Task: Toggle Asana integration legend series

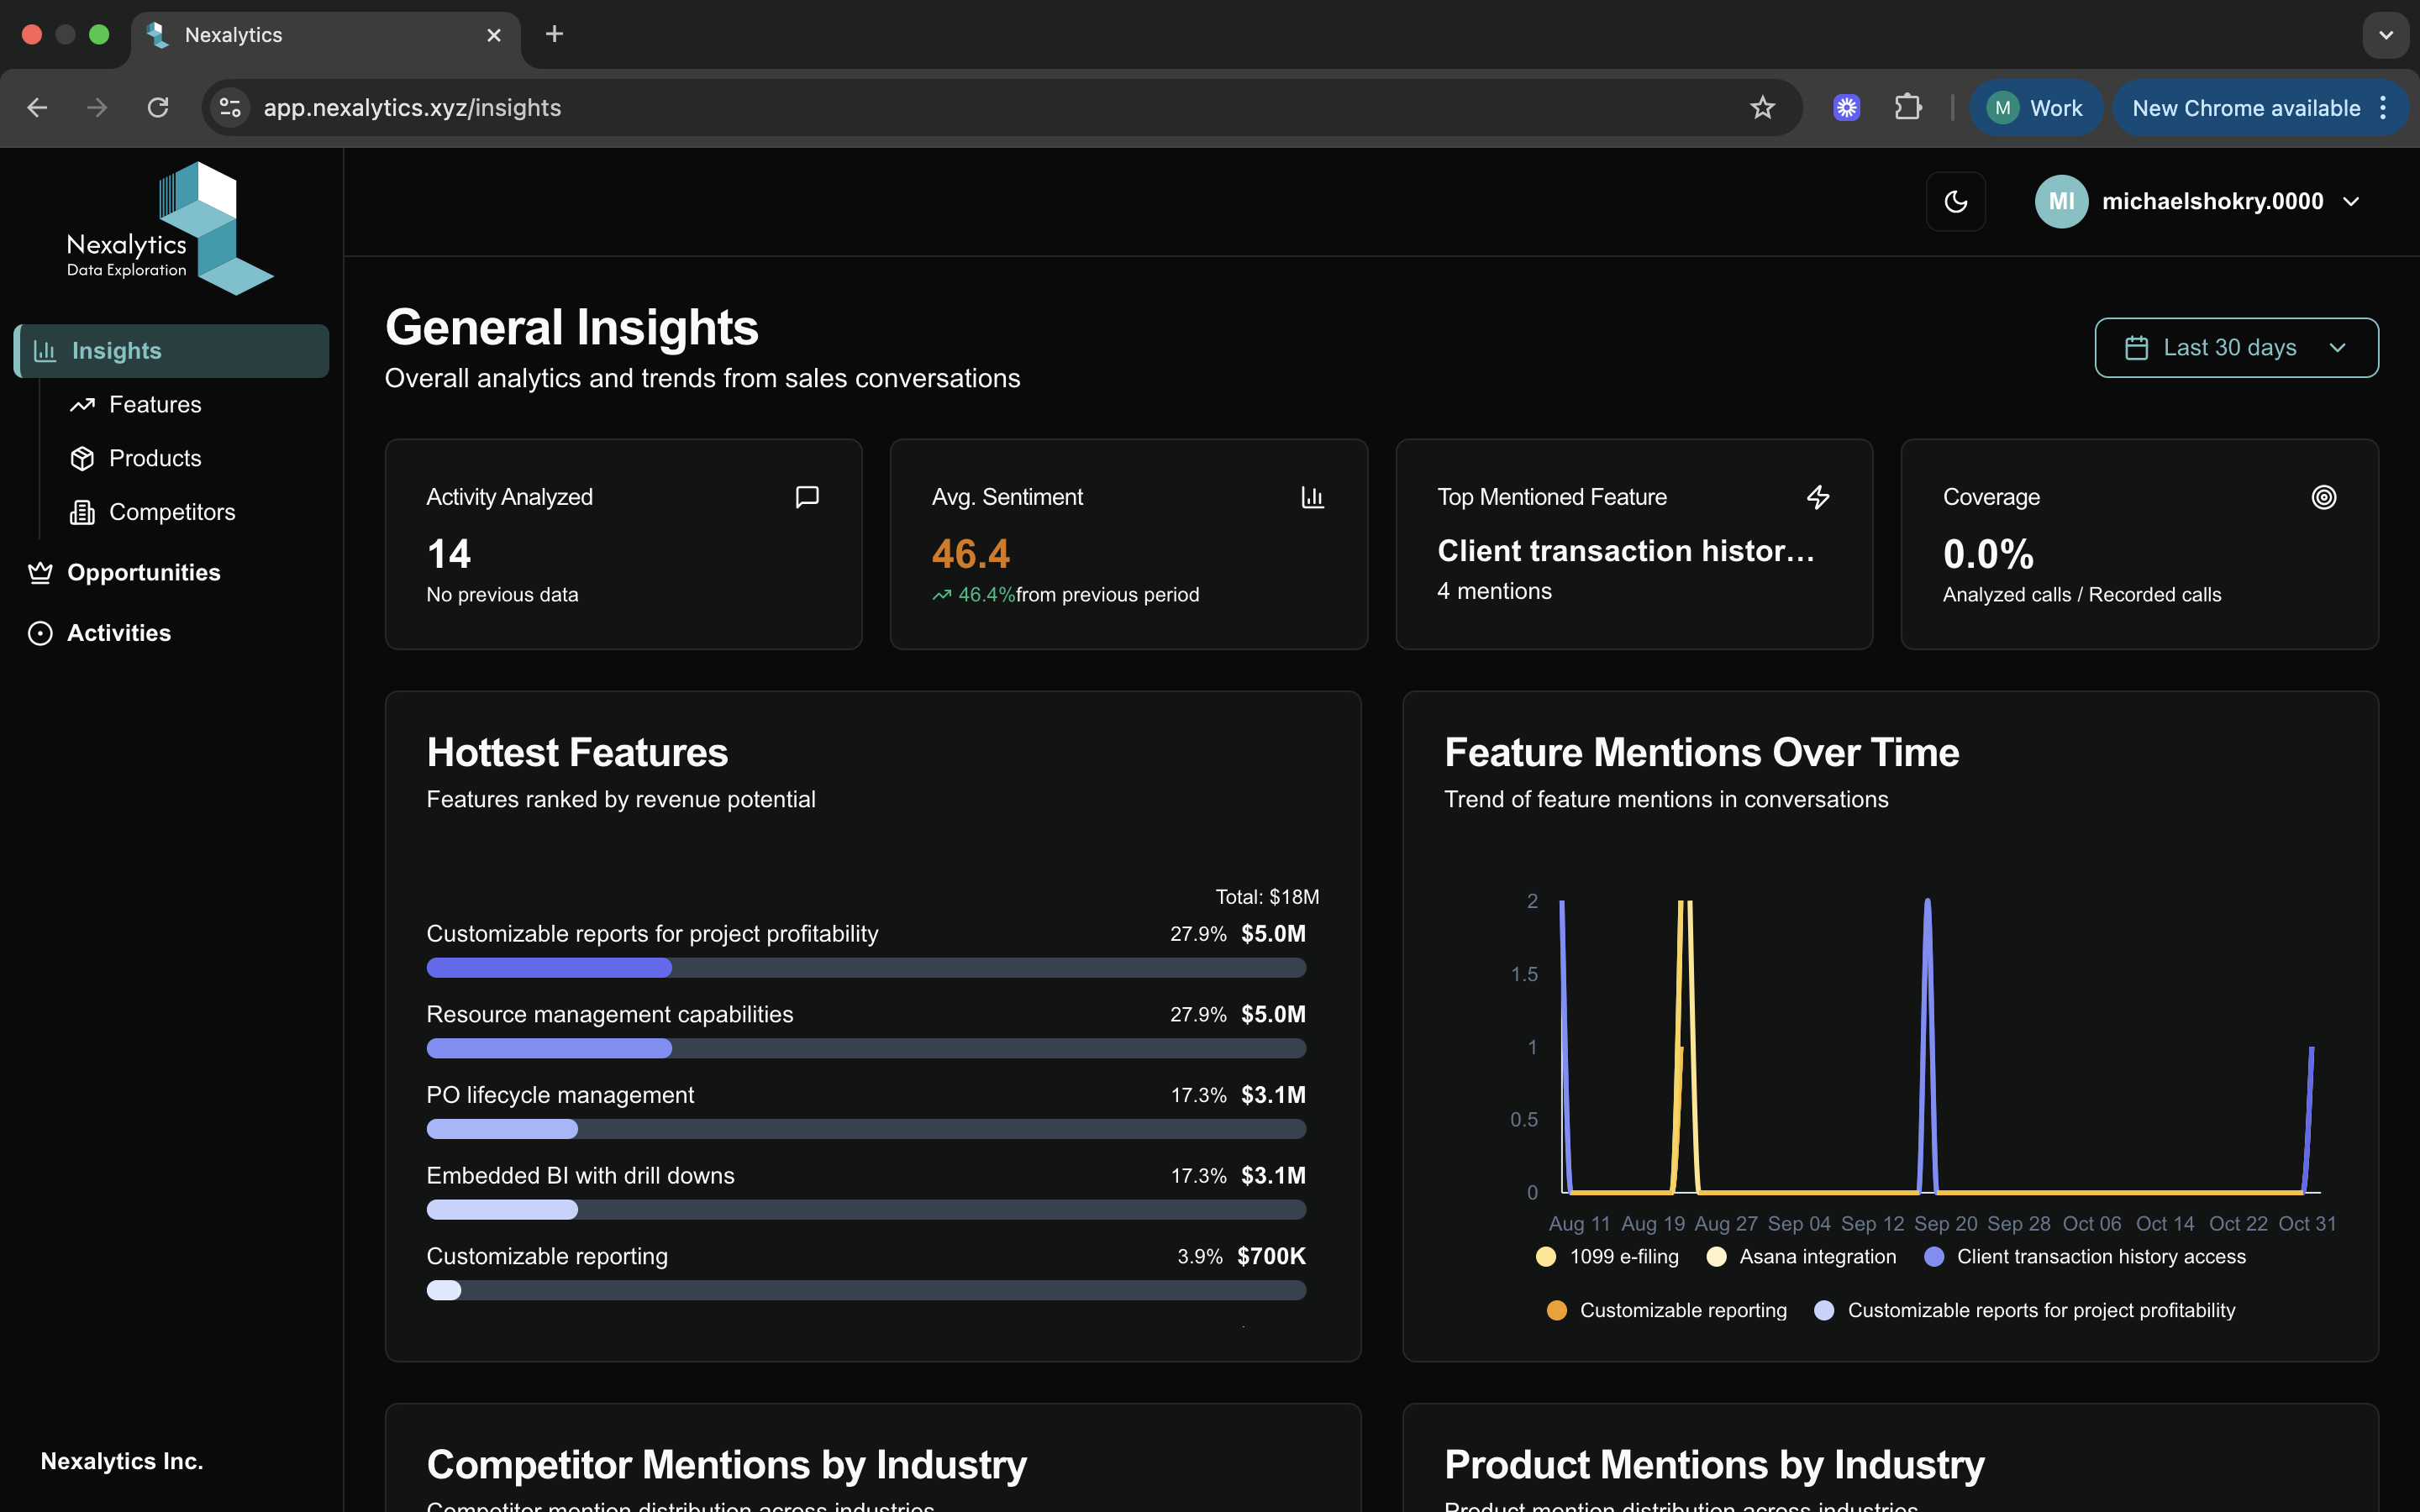Action: tap(1801, 1257)
